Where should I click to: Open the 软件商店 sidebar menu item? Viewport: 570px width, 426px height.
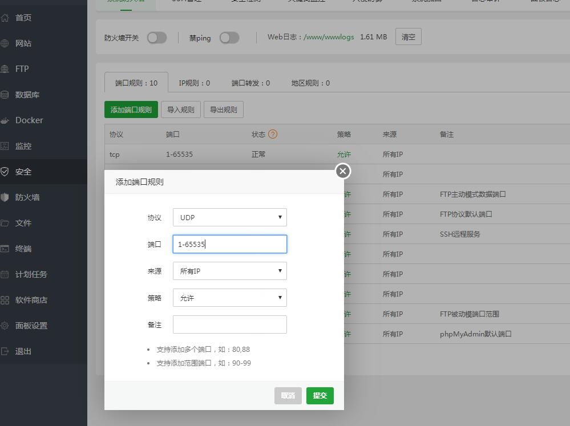[43, 300]
